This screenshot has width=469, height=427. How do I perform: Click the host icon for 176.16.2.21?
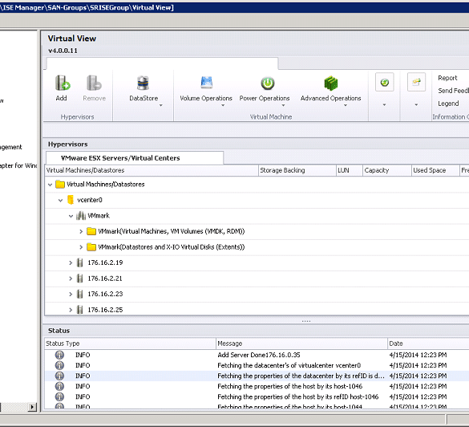point(79,279)
